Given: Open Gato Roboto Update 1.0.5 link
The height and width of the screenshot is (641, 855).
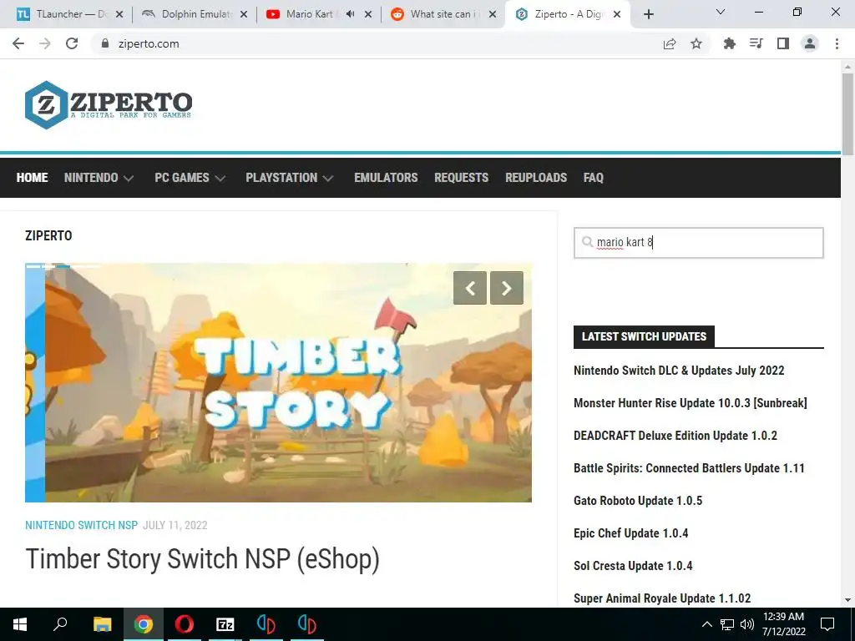Looking at the screenshot, I should [x=638, y=501].
